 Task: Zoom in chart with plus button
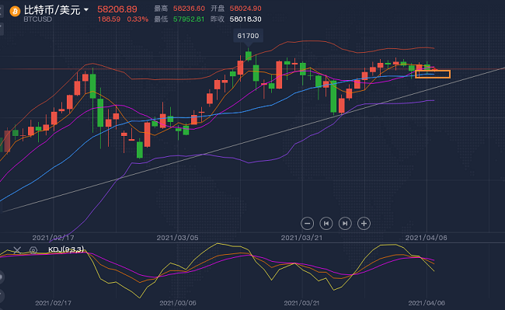coord(364,224)
